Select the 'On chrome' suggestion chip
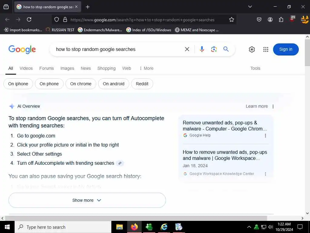The height and width of the screenshot is (233, 310). 81,84
